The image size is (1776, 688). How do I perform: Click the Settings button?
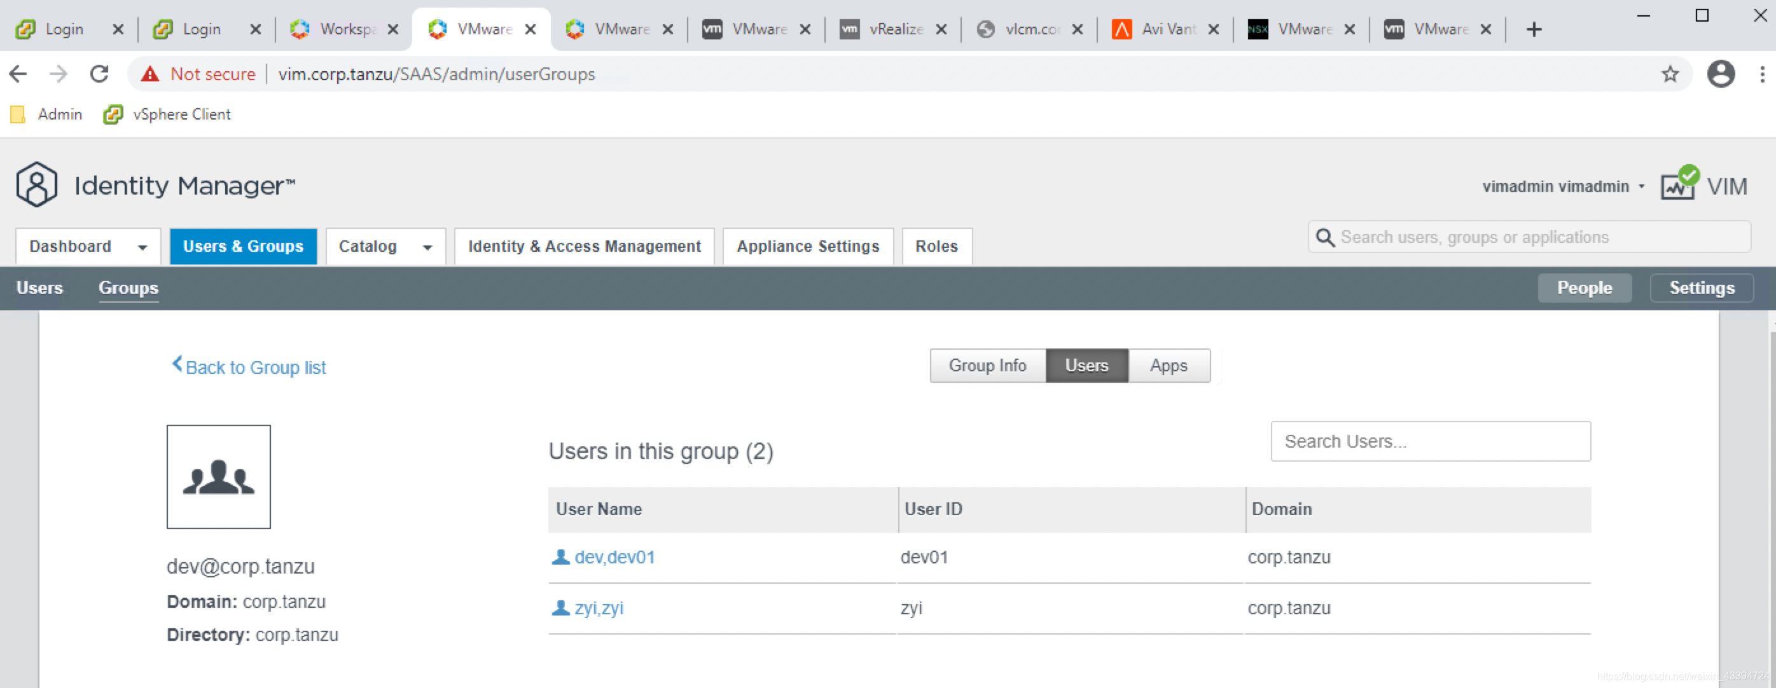(x=1701, y=287)
